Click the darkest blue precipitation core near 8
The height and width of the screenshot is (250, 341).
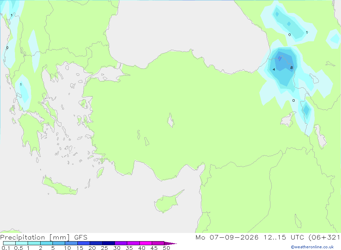tap(280, 58)
